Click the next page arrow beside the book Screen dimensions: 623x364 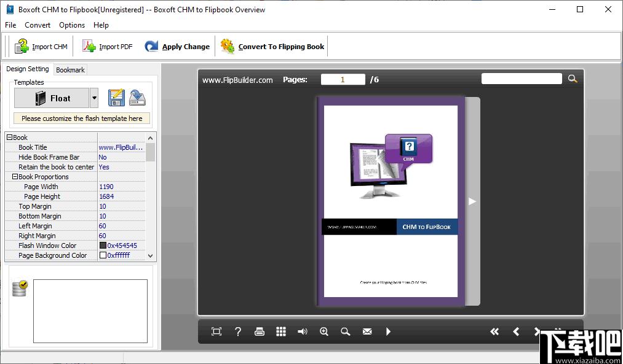pyautogui.click(x=472, y=201)
